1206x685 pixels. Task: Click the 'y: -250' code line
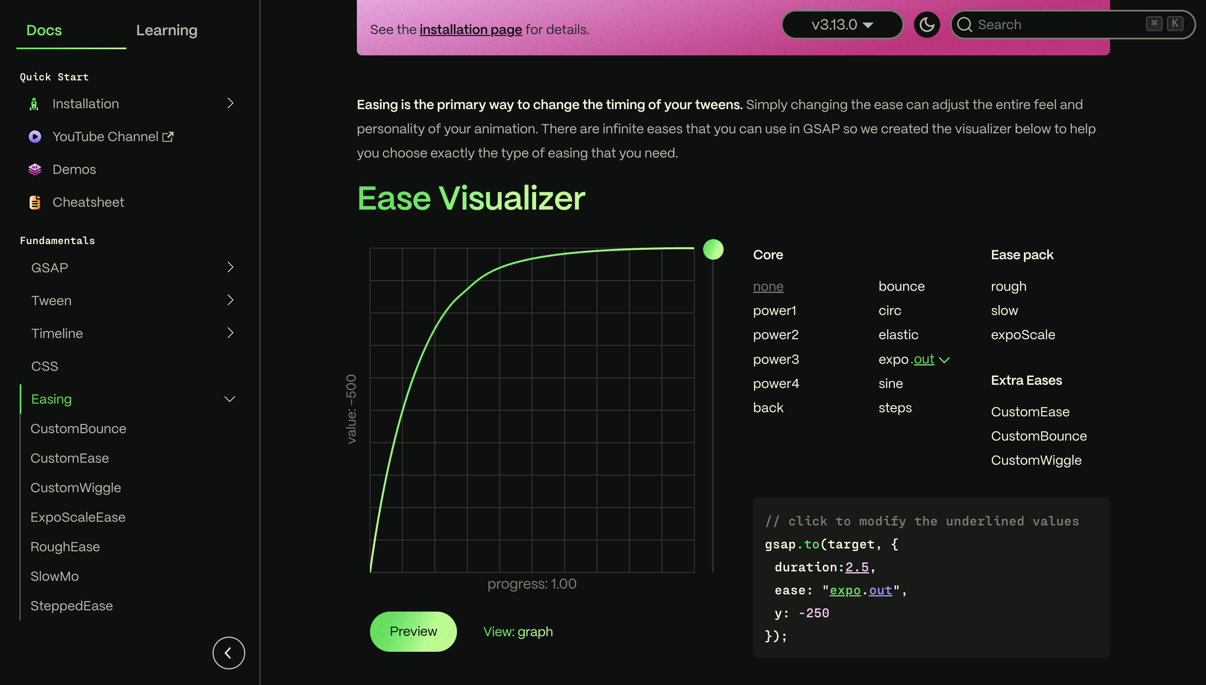[802, 614]
